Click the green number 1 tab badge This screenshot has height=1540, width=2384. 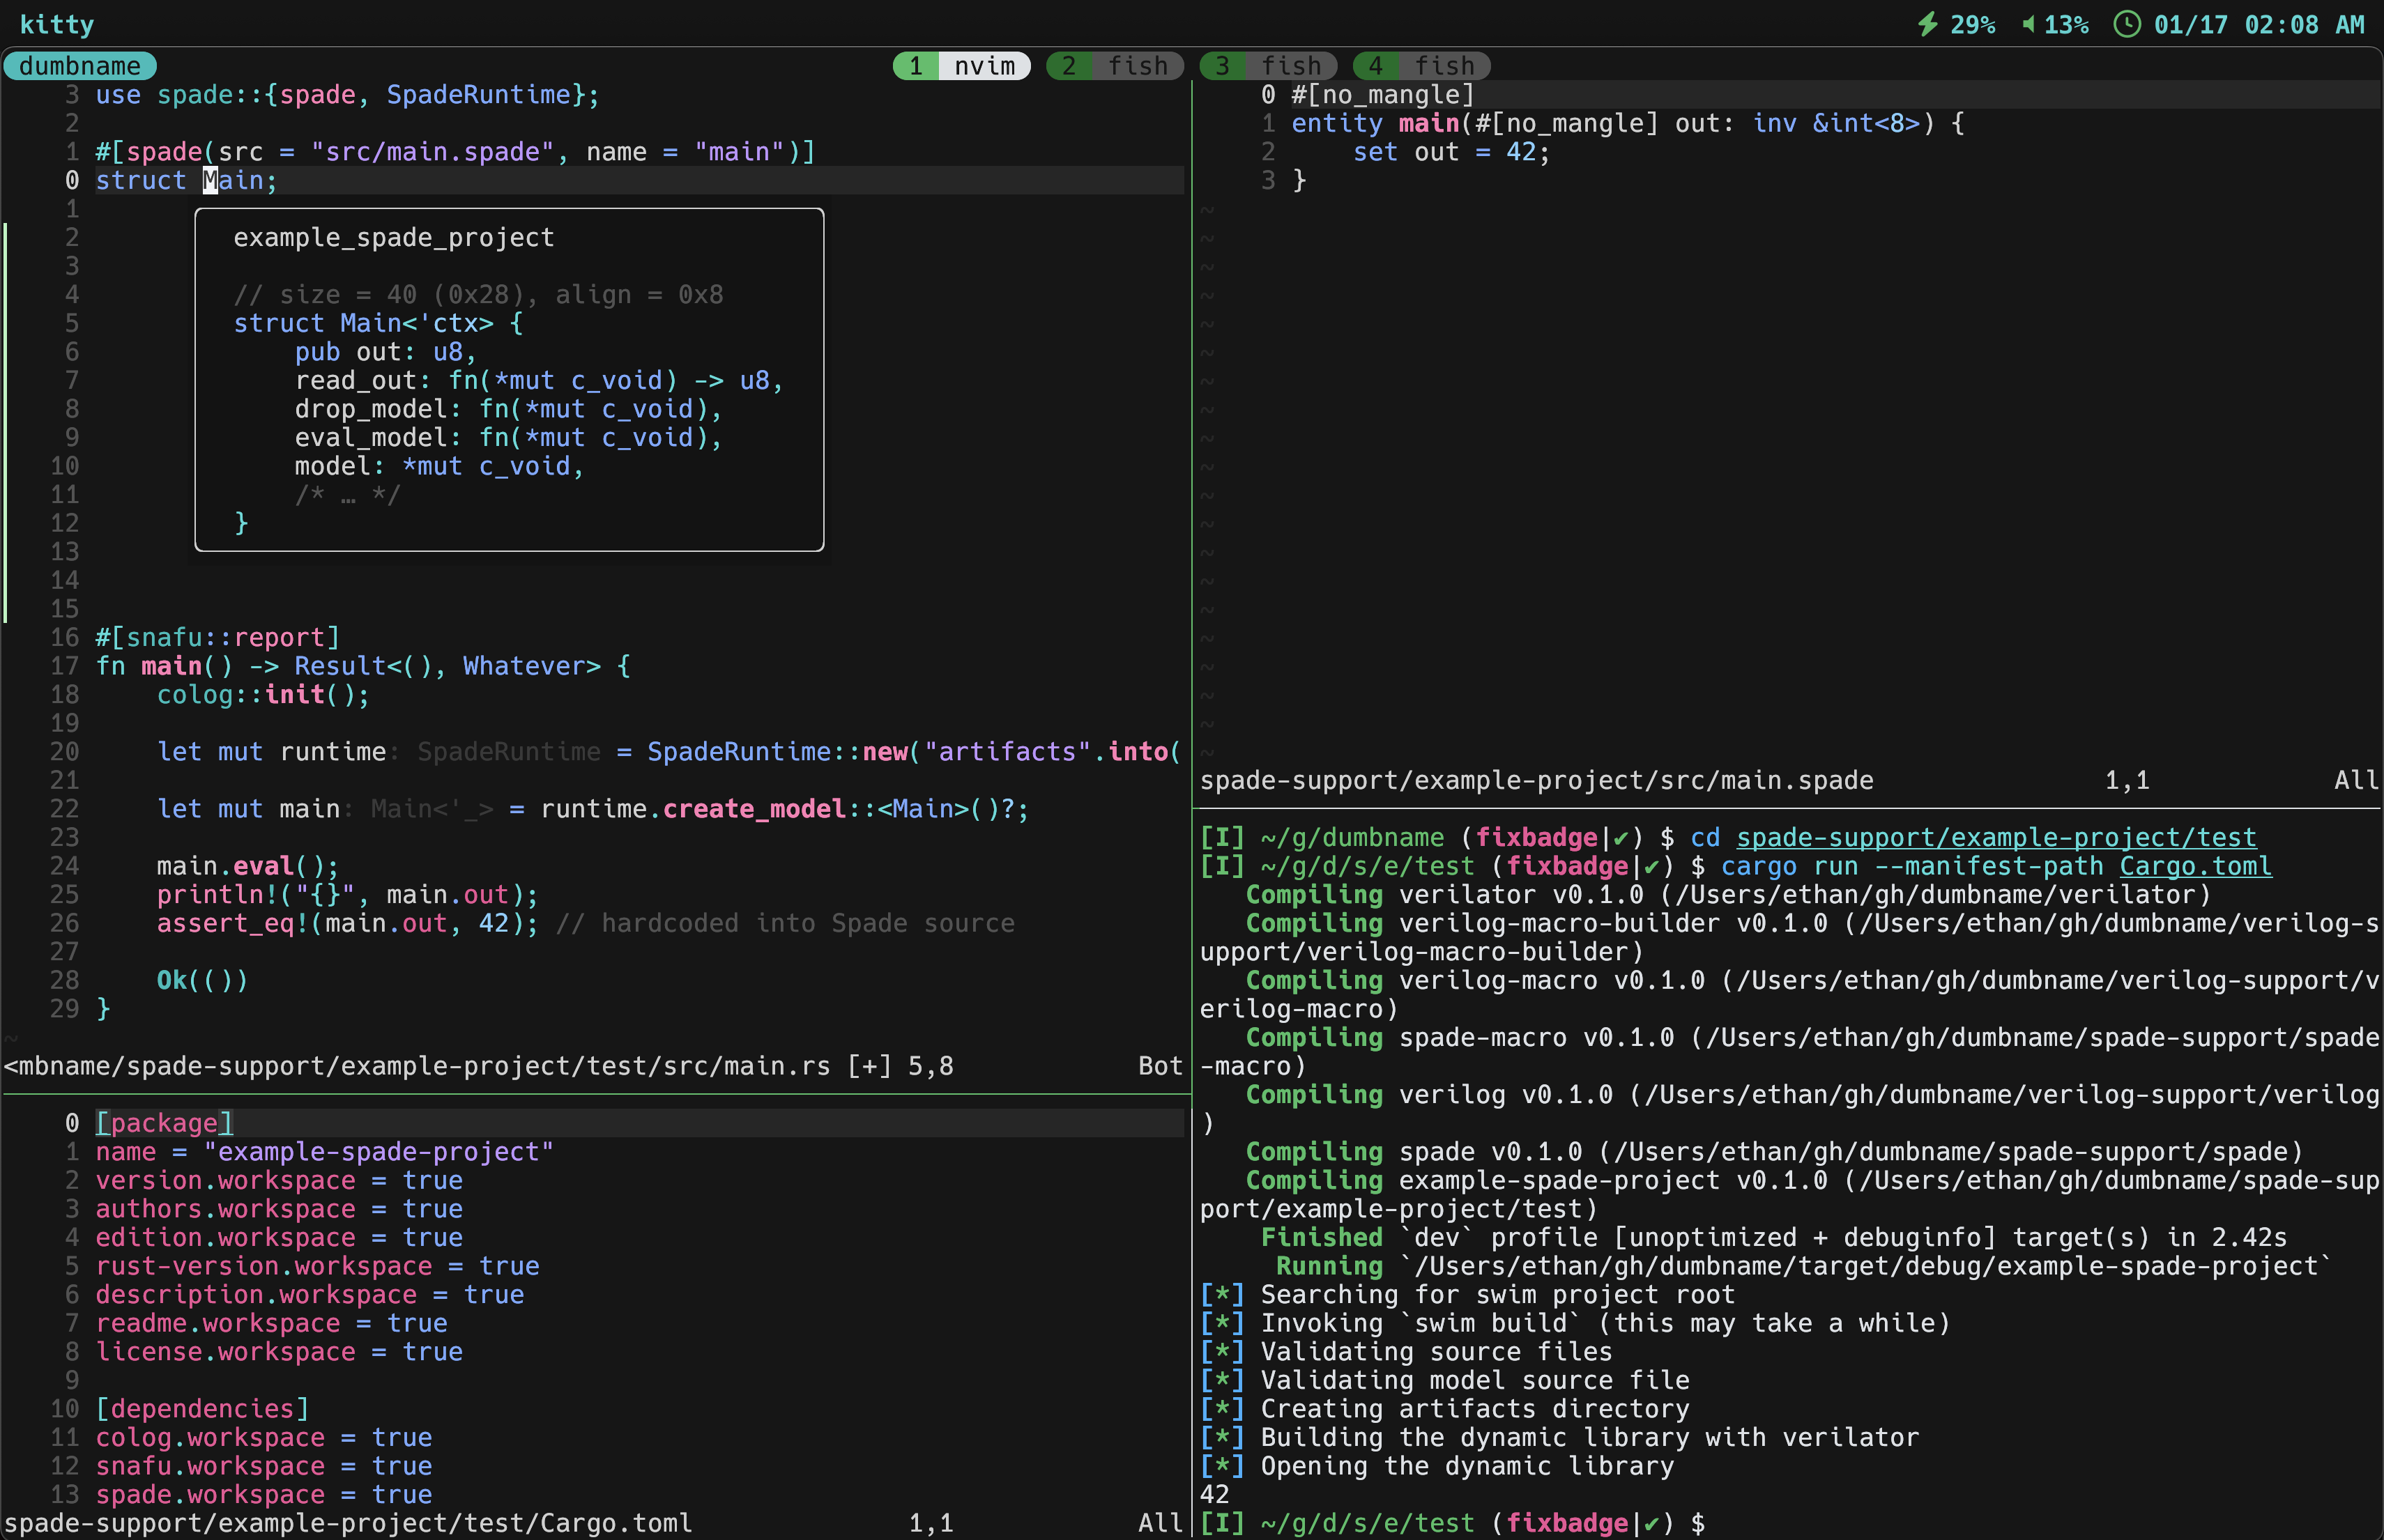click(915, 66)
